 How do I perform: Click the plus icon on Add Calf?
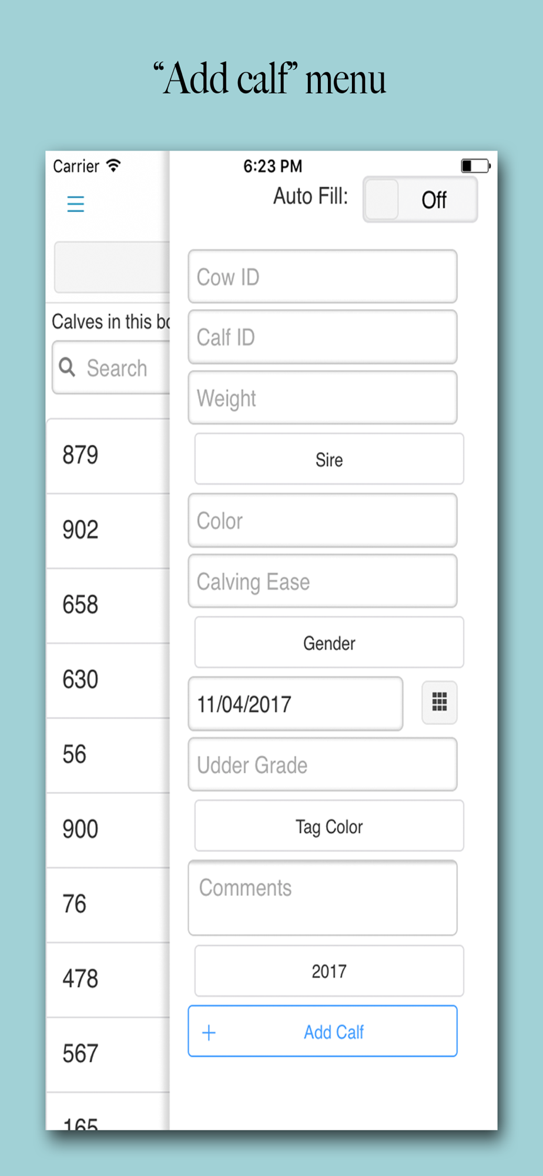[x=209, y=1033]
